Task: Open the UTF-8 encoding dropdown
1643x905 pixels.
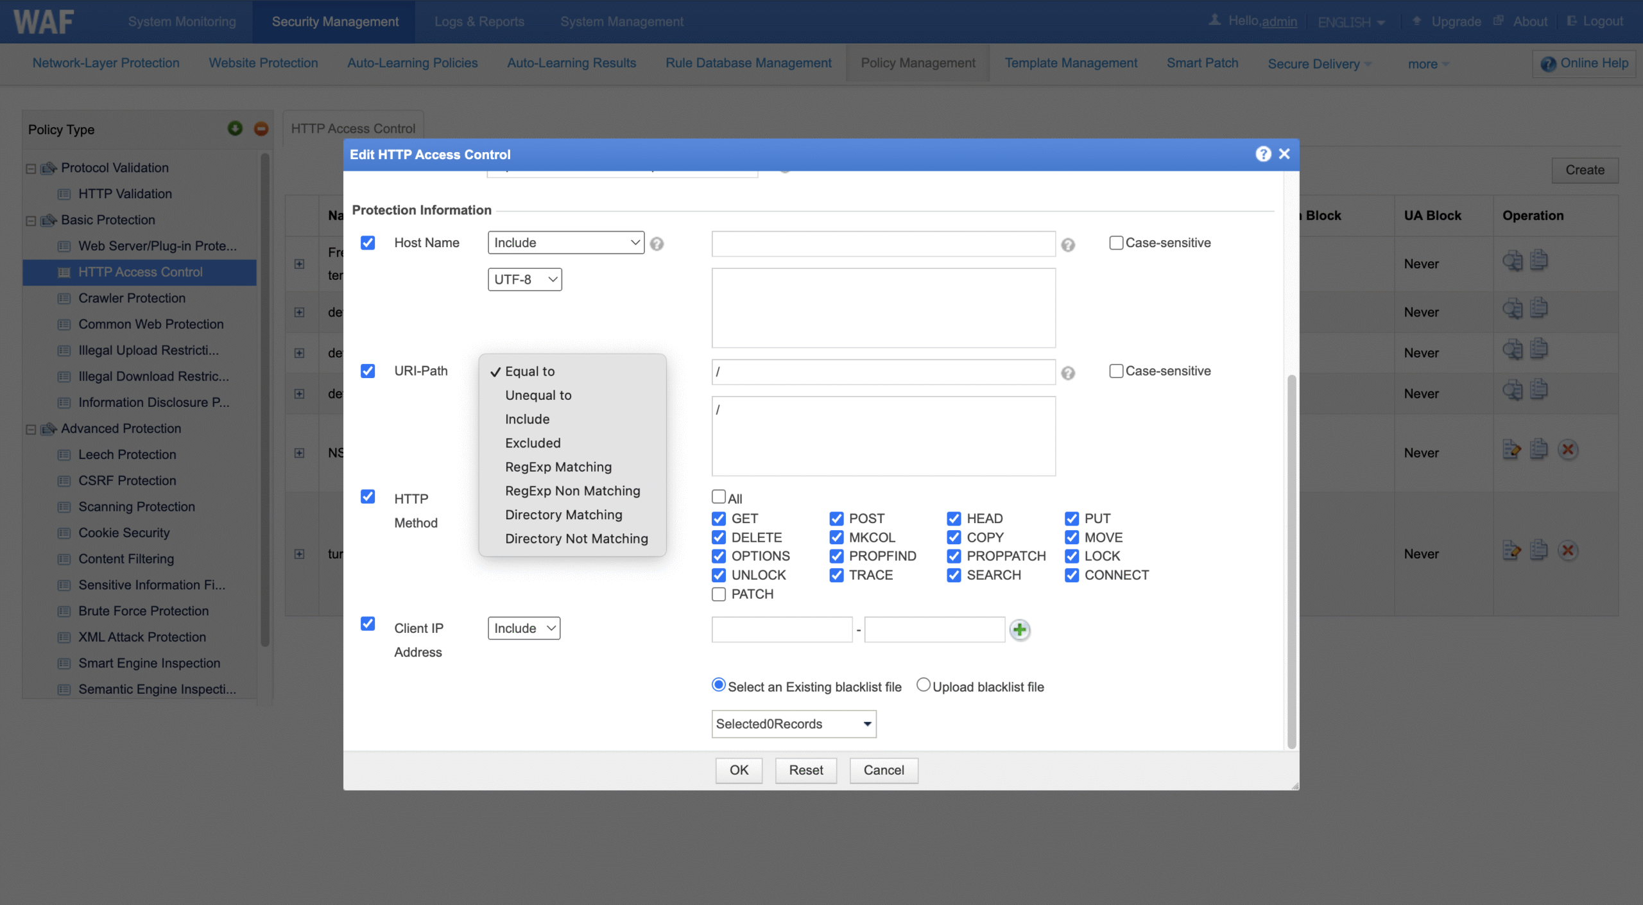Action: pyautogui.click(x=524, y=279)
